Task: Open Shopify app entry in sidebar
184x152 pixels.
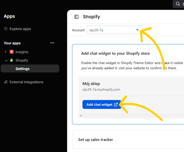Action: [22, 60]
